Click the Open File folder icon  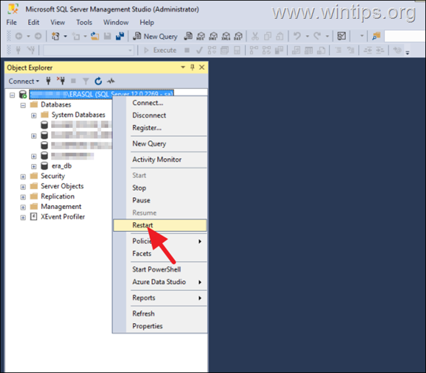click(x=95, y=36)
